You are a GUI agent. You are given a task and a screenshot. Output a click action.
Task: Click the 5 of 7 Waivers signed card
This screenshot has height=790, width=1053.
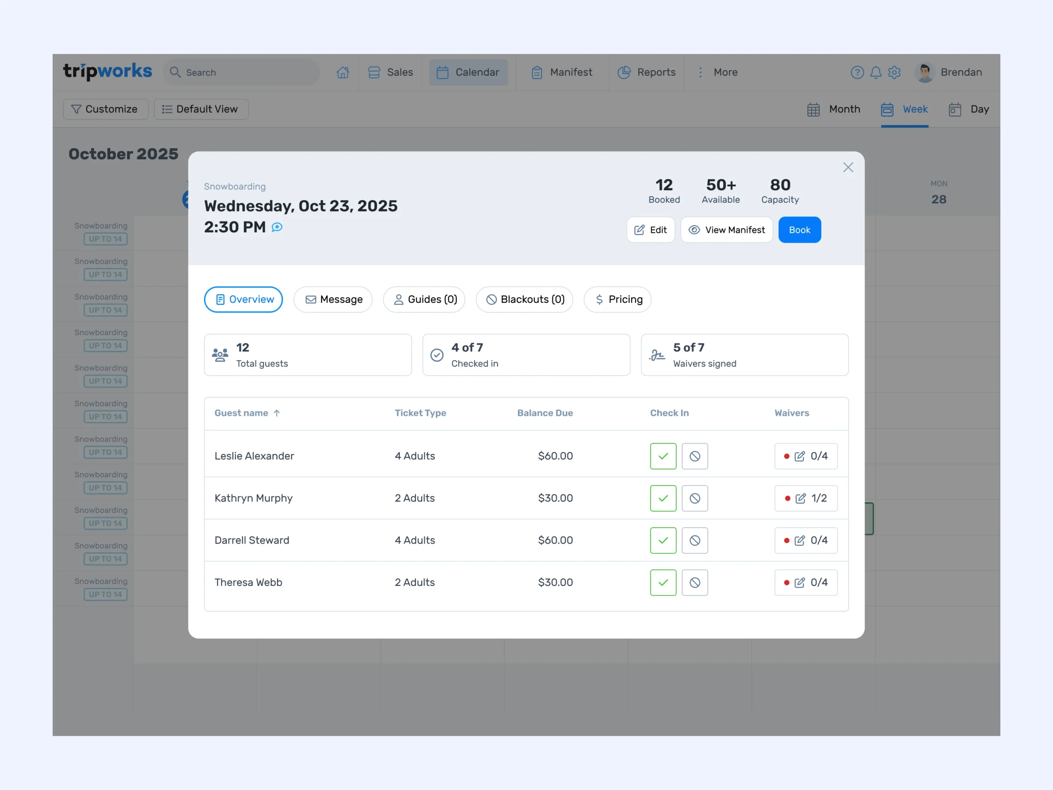(x=745, y=355)
